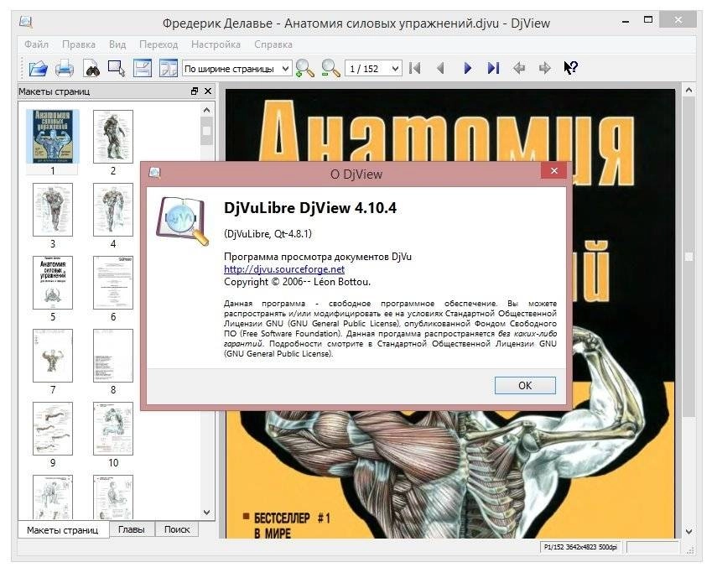717x578 pixels.
Task: Open the Настройка menu
Action: [x=216, y=44]
